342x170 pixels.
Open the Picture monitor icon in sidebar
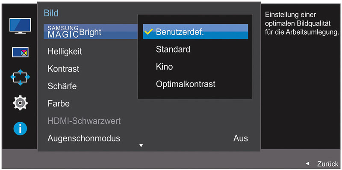pos(20,26)
